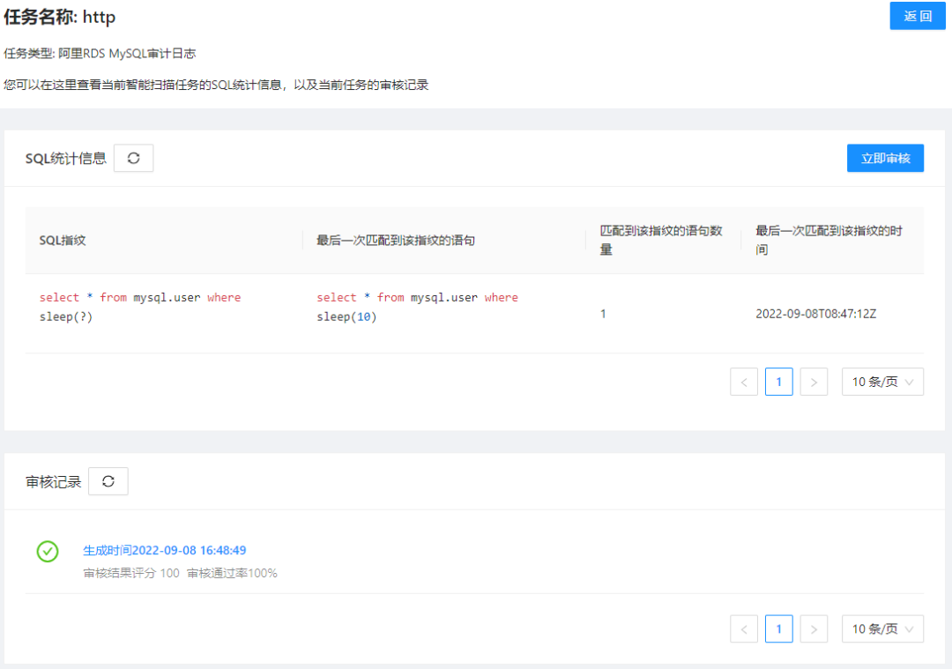Select the SQL fingerprint cell with sleep(?)
The height and width of the screenshot is (669, 952).
[x=140, y=308]
